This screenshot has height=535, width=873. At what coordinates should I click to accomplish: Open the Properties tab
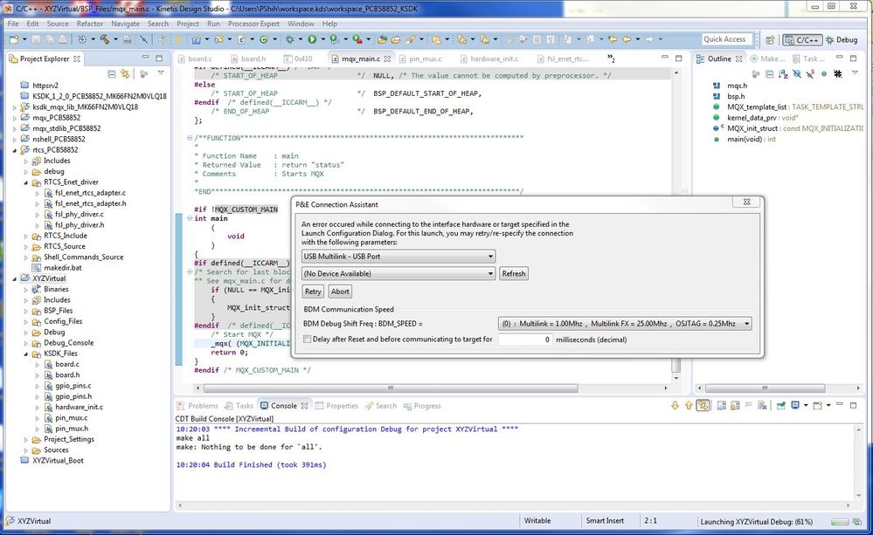[336, 406]
